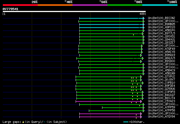Click the UniRef100_Q259U6 label
This screenshot has height=124, width=180.
(x=161, y=89)
